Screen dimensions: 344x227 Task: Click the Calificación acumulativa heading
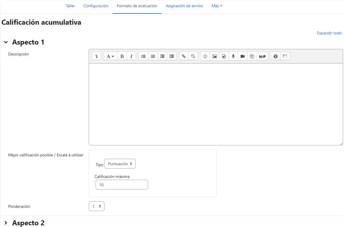(41, 22)
